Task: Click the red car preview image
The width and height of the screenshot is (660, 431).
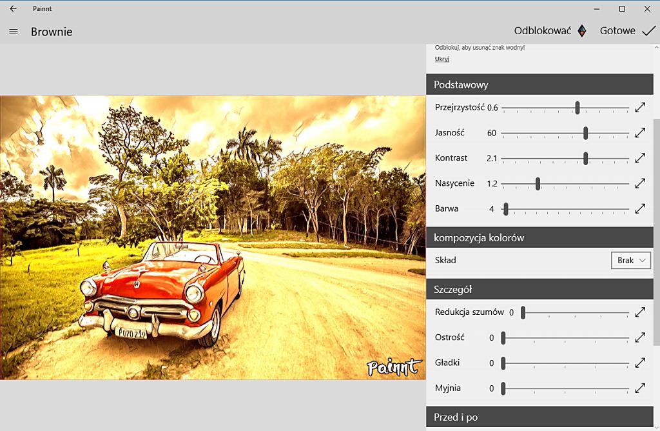Action: pyautogui.click(x=213, y=237)
